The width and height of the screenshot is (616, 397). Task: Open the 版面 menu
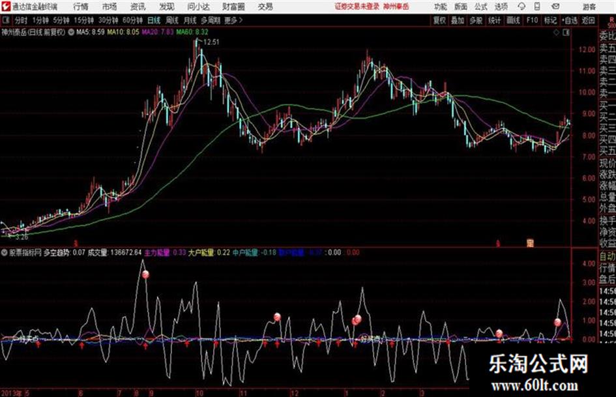pos(461,7)
